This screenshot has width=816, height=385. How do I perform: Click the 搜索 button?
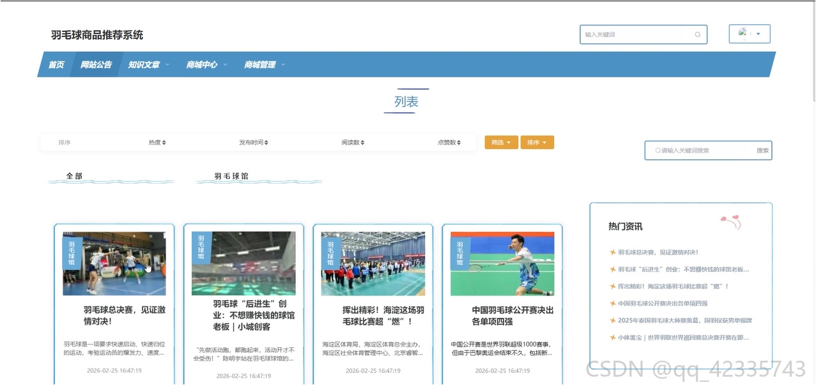tap(763, 151)
